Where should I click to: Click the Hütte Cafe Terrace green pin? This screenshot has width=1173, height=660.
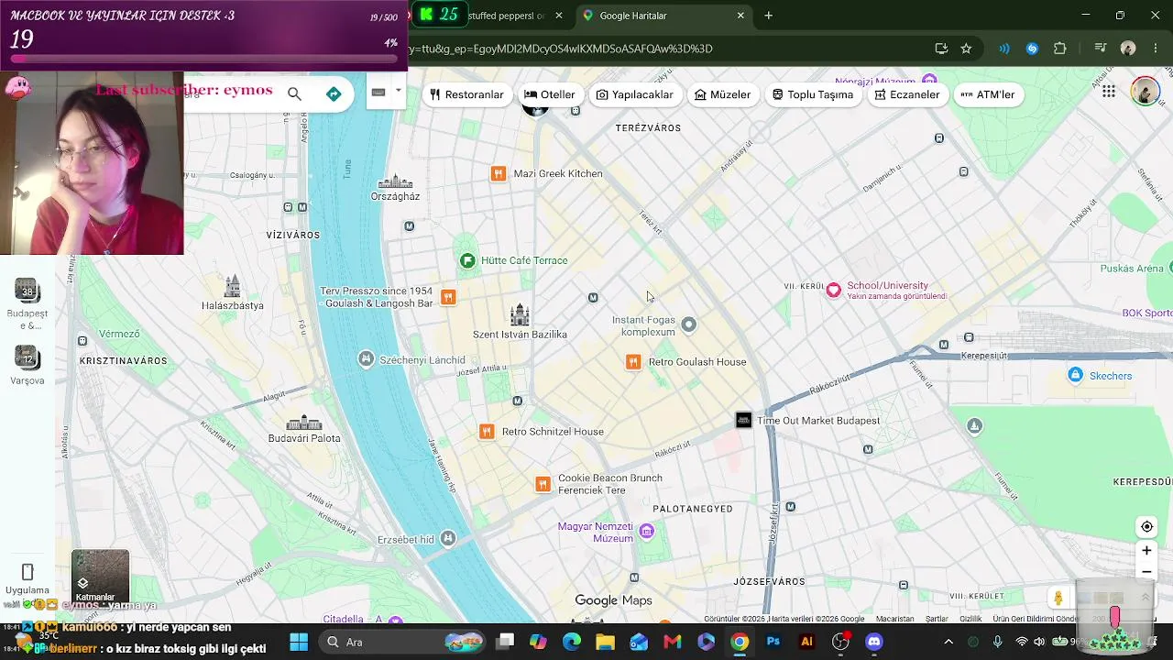(x=467, y=260)
